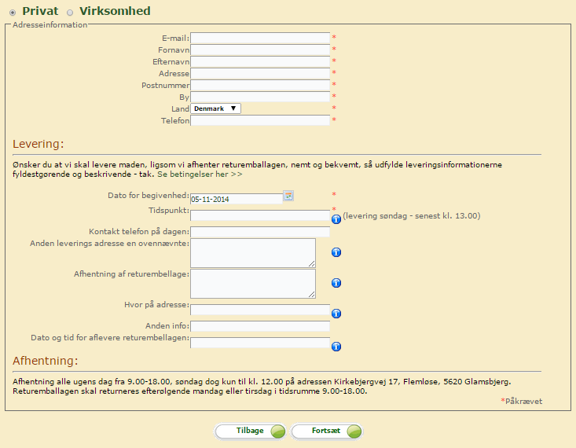576x448 pixels.
Task: Focus the E-mail input field
Action: click(260, 38)
